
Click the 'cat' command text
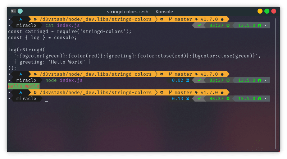[x=49, y=25]
